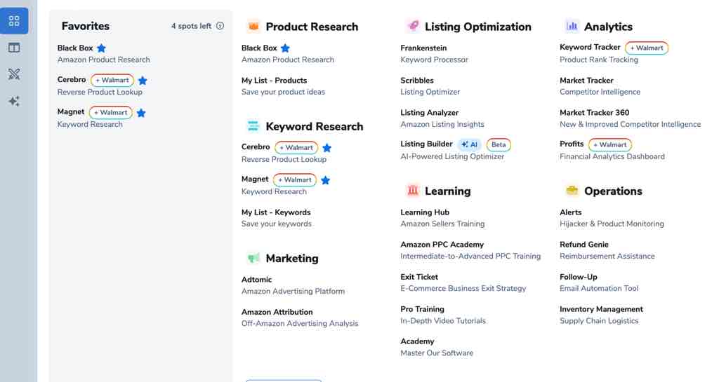Go to Adtomic Amazon Advertising Platform
This screenshot has height=382, width=719.
pyautogui.click(x=293, y=285)
